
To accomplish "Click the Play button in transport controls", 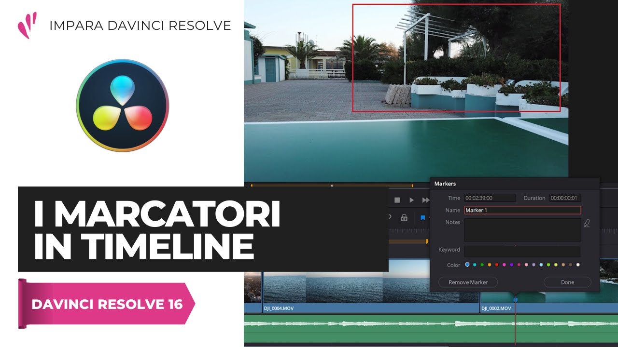I will (412, 200).
